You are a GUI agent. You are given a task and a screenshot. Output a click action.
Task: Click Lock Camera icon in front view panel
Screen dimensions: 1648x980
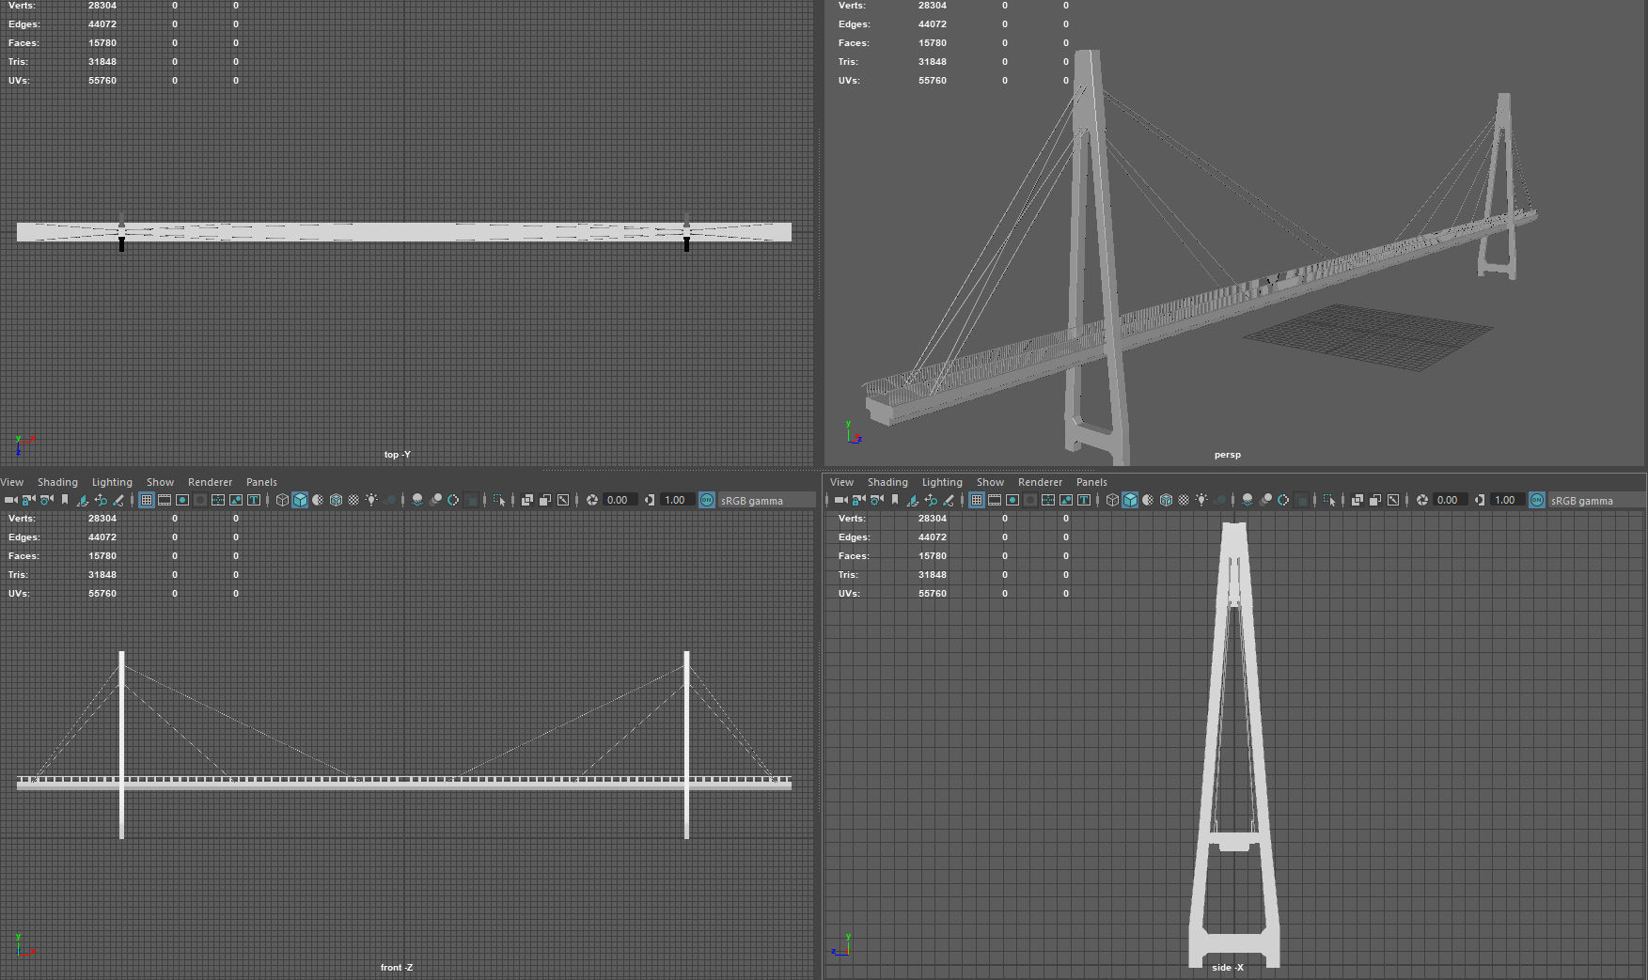tap(29, 500)
